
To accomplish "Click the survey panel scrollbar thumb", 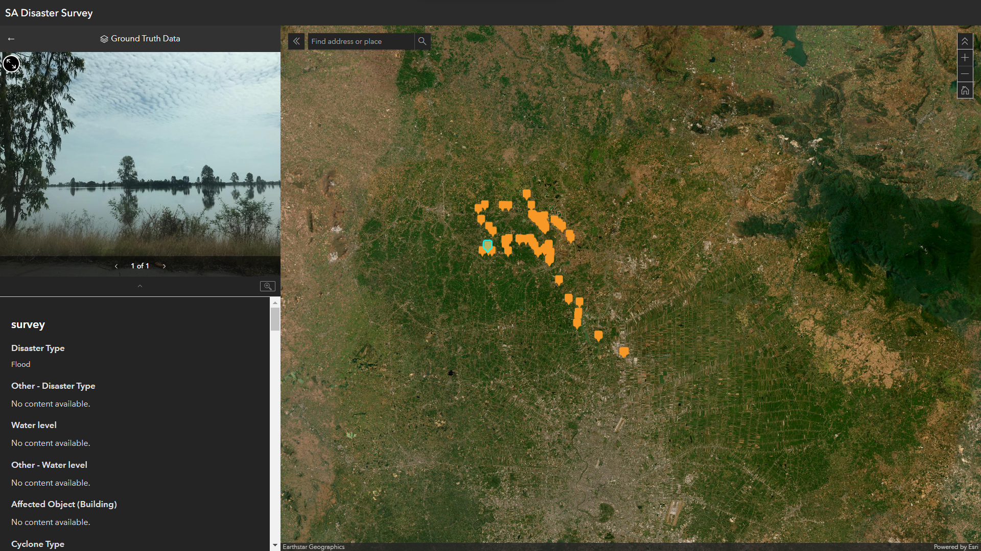I will click(275, 319).
